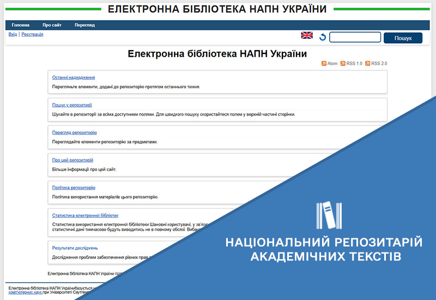Image resolution: width=436 pixels, height=300 pixels.
Task: Open Про цей репозиторій link
Action: 72,160
